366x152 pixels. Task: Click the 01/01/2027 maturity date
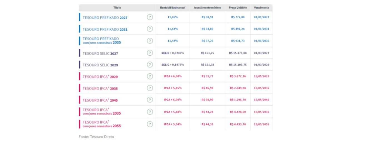click(262, 17)
